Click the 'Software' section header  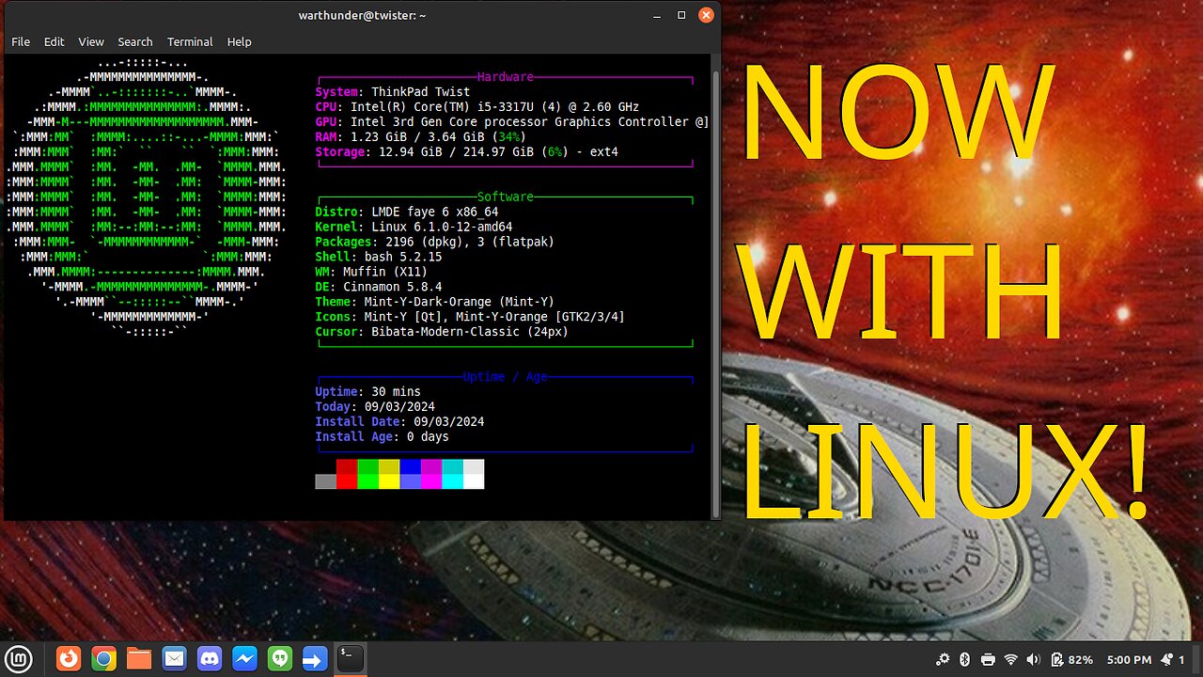click(506, 197)
